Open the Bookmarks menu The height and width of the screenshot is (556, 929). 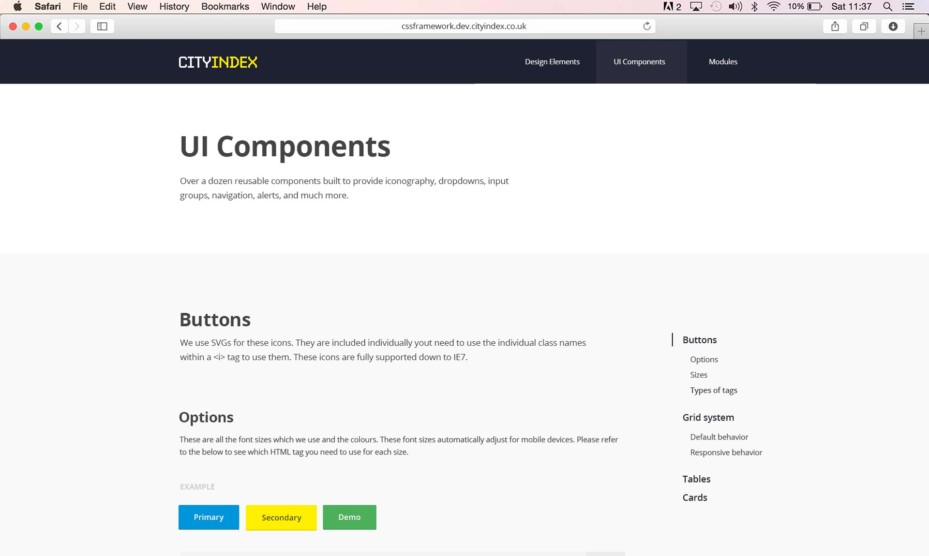tap(225, 6)
